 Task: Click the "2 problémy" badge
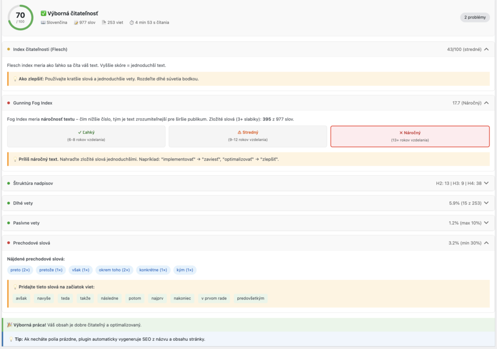point(474,17)
